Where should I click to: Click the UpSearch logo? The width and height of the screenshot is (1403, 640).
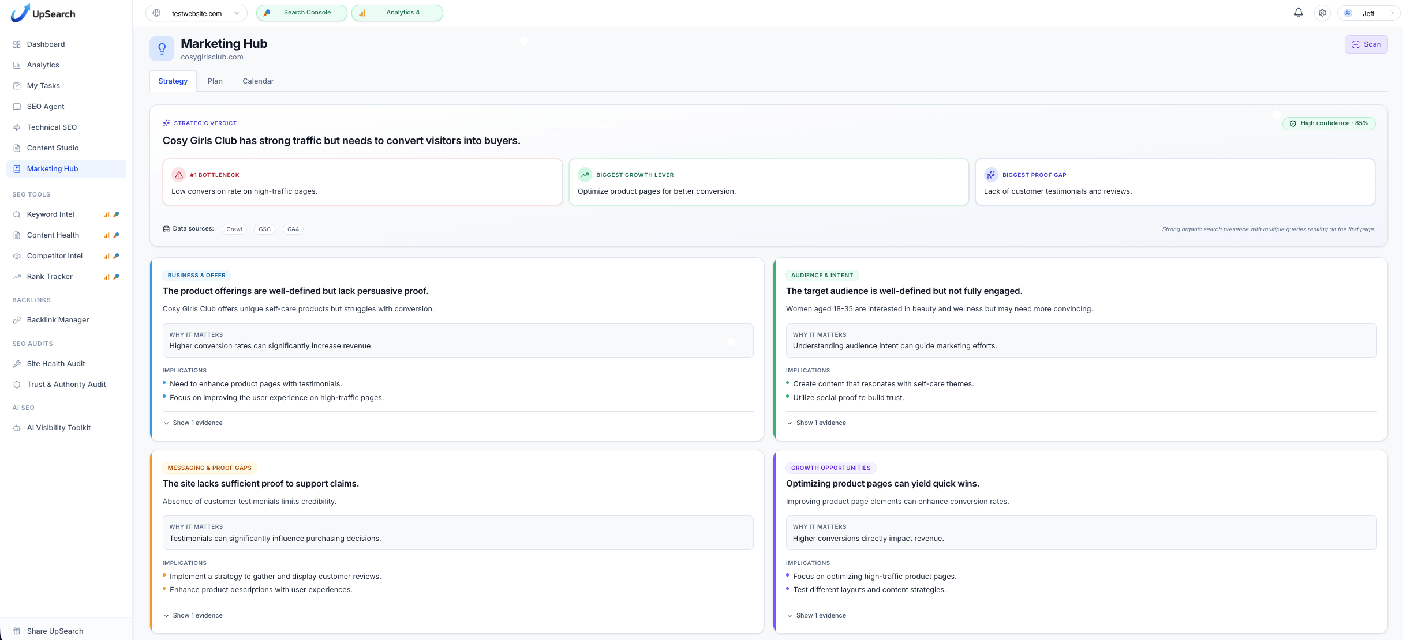click(43, 13)
